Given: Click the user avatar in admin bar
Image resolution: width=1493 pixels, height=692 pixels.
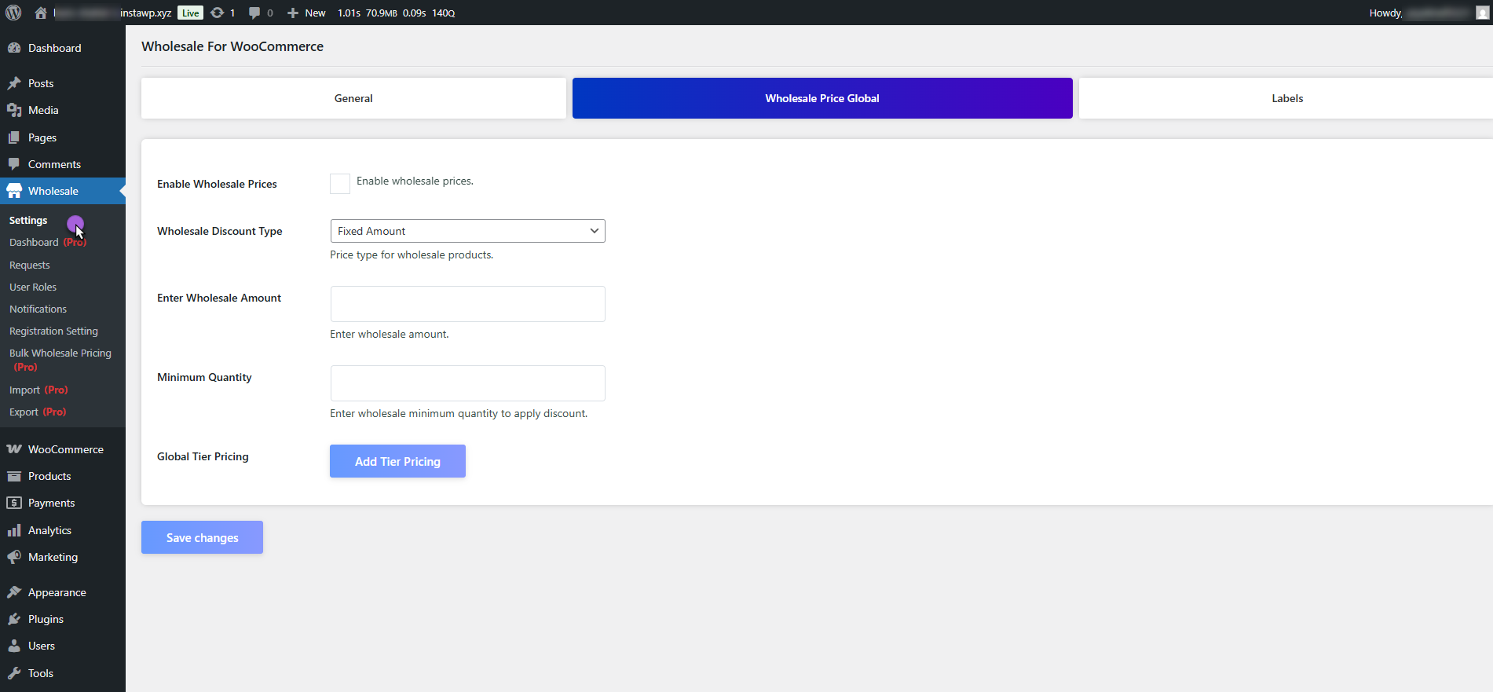Looking at the screenshot, I should pyautogui.click(x=1483, y=13).
